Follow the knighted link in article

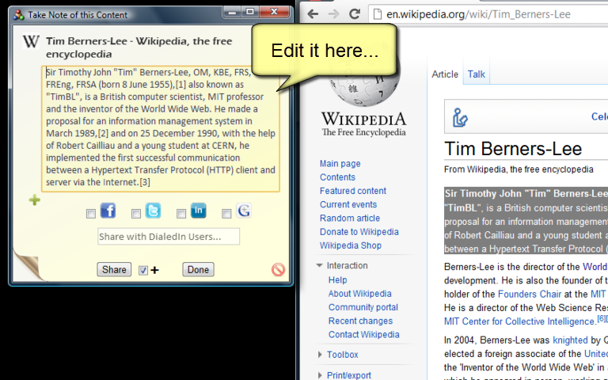coord(570,340)
